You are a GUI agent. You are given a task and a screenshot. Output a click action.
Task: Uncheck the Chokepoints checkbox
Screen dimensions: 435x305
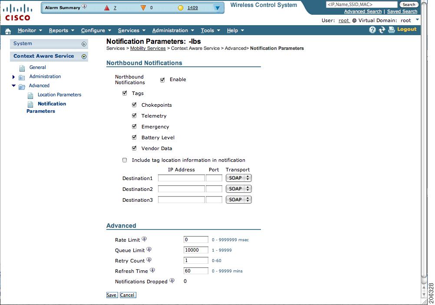tap(135, 105)
